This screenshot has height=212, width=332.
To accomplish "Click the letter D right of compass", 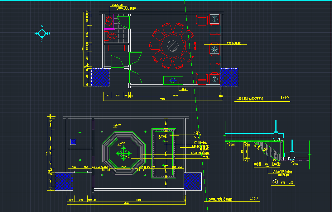I will (48, 33).
